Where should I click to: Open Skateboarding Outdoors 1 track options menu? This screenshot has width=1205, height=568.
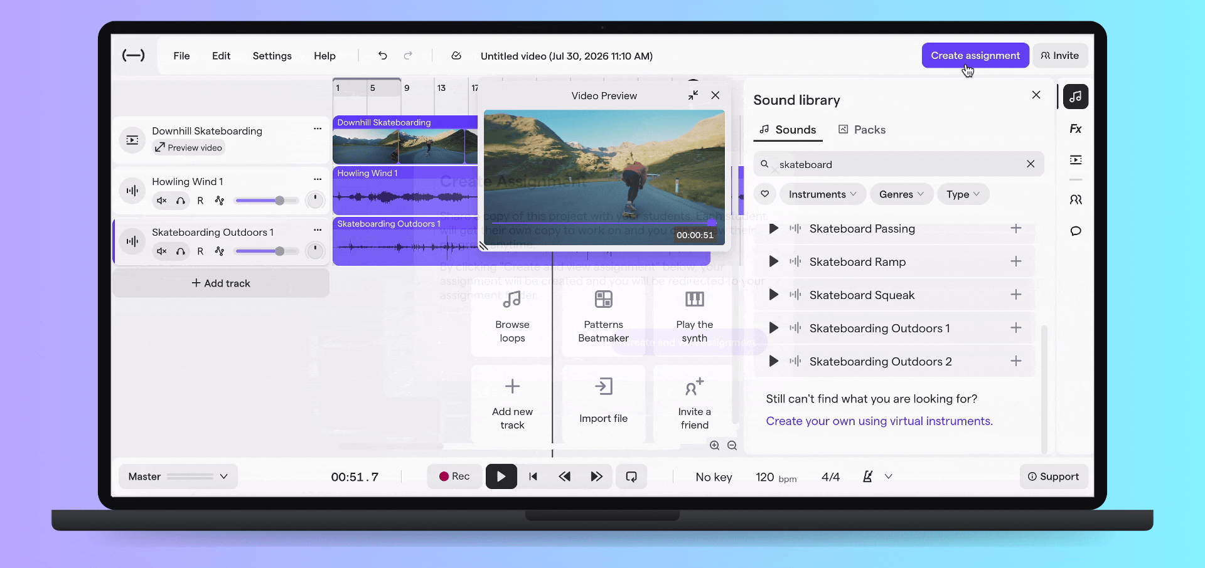[x=318, y=230]
